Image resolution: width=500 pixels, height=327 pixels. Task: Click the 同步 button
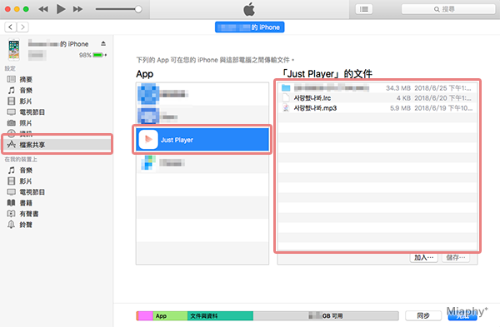(423, 315)
